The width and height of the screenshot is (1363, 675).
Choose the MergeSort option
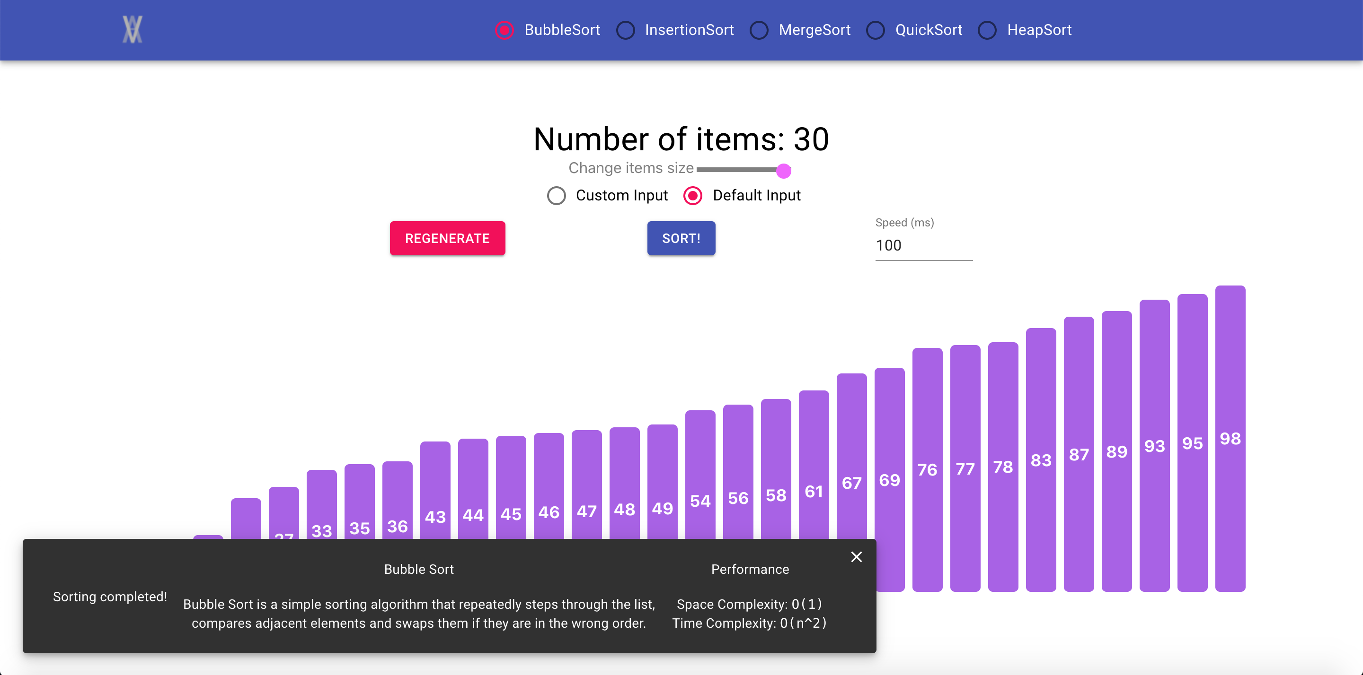(759, 30)
